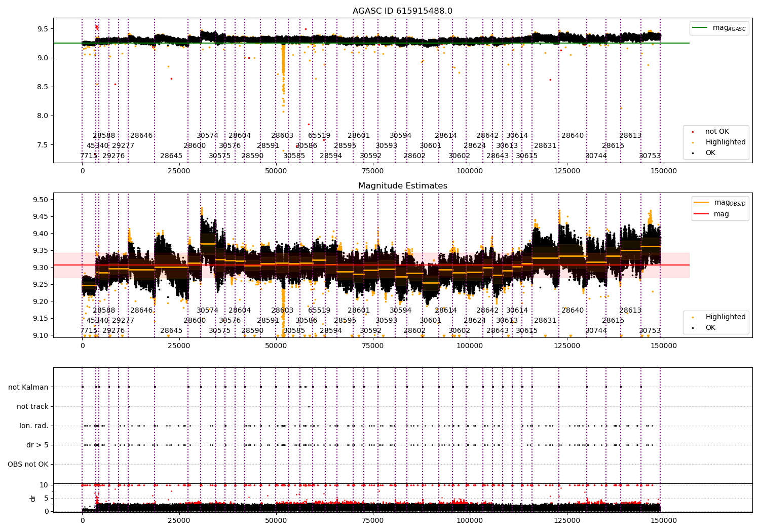Click the "OBS not OK" axis label
Image resolution: width=760 pixels, height=532 pixels.
tap(28, 465)
